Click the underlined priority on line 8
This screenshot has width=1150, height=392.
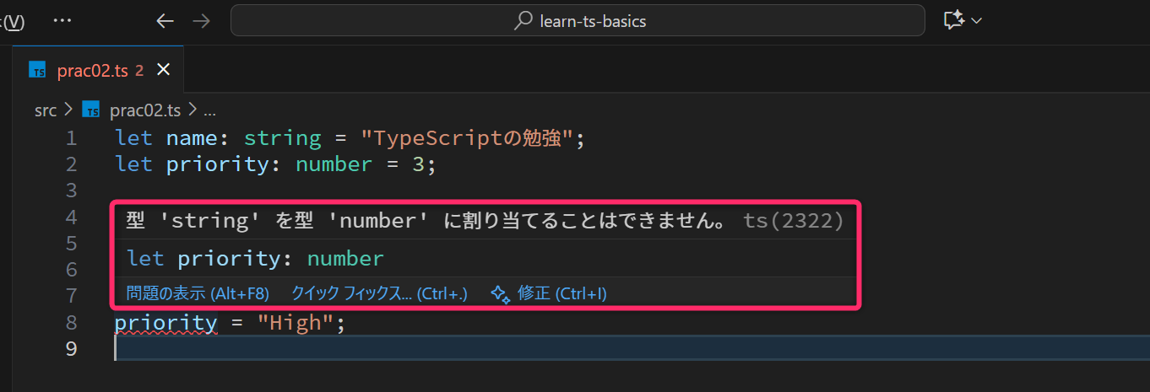pyautogui.click(x=166, y=322)
